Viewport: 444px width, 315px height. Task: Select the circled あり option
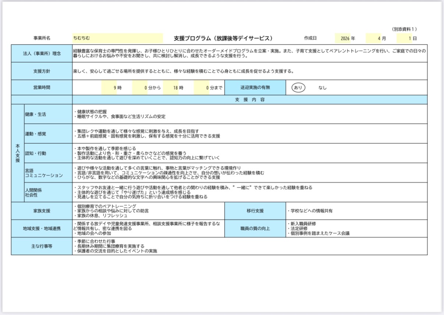(298, 88)
